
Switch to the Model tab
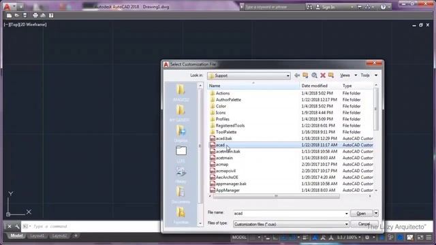coord(16,236)
